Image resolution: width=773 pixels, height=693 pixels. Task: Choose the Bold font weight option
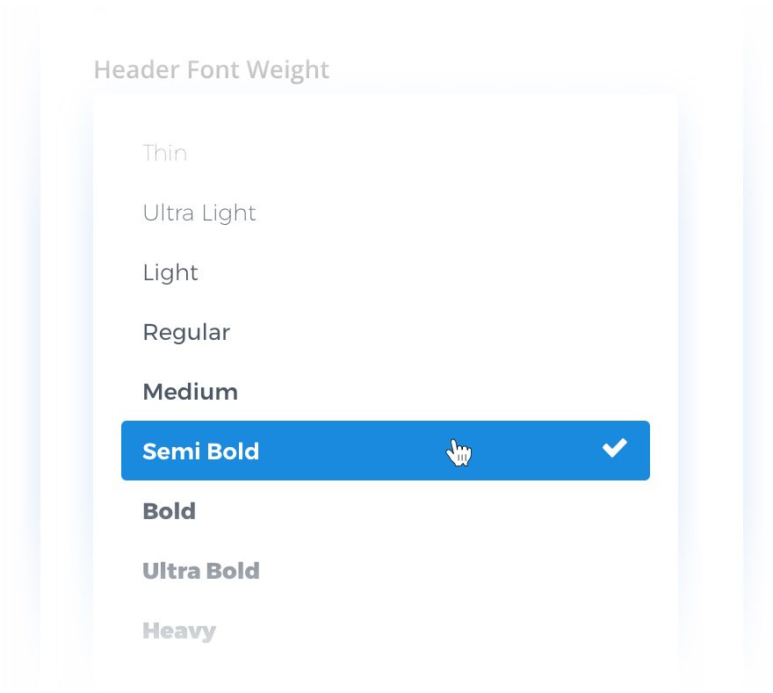[169, 511]
